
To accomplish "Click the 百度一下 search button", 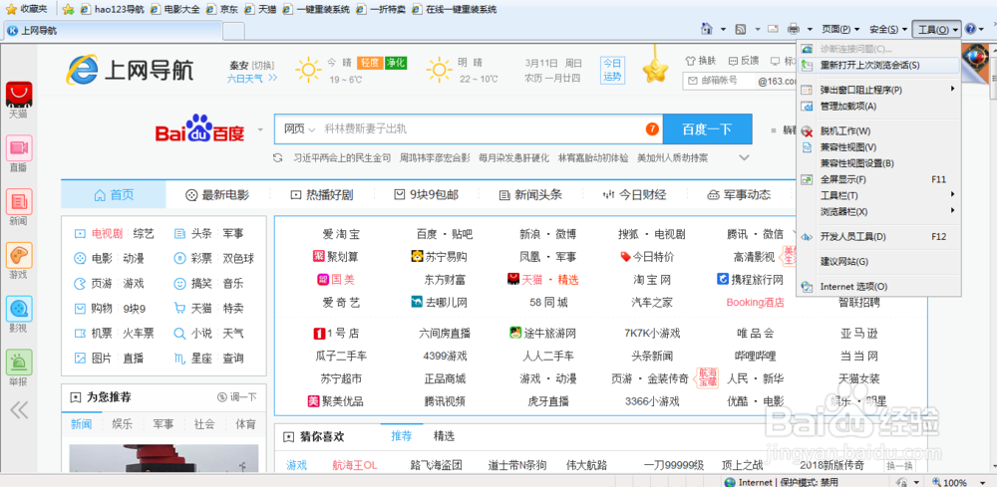I will coord(707,129).
